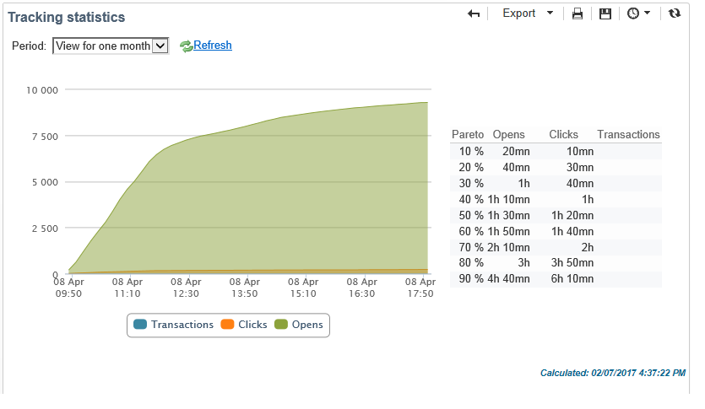Image resolution: width=705 pixels, height=409 pixels.
Task: Expand the Export dropdown arrow
Action: (550, 13)
